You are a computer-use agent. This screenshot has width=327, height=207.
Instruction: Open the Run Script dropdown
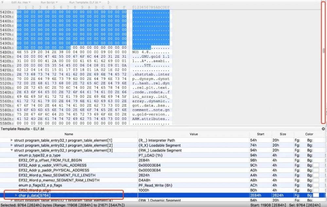click(49, 2)
